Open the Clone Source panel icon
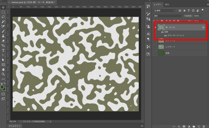Viewport: 209px width, 128px height. (x=148, y=27)
